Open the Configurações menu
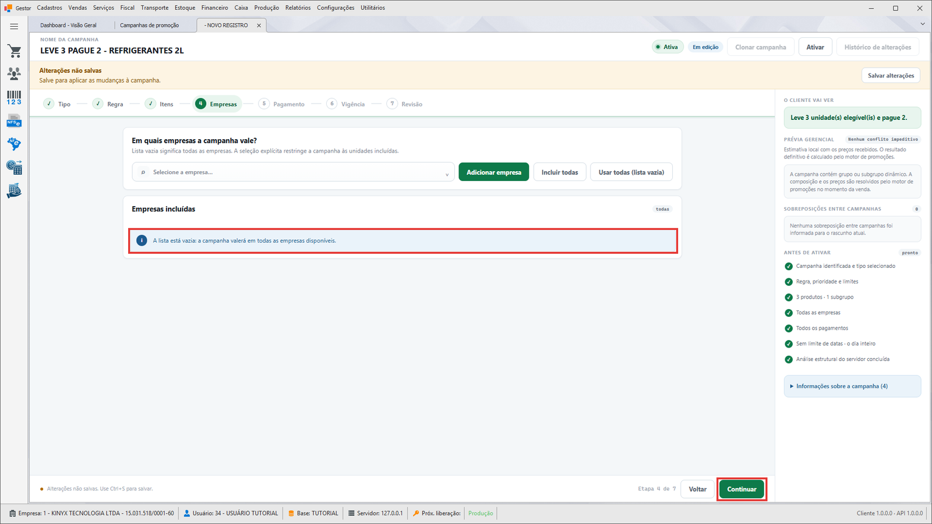The width and height of the screenshot is (932, 524). point(336,8)
